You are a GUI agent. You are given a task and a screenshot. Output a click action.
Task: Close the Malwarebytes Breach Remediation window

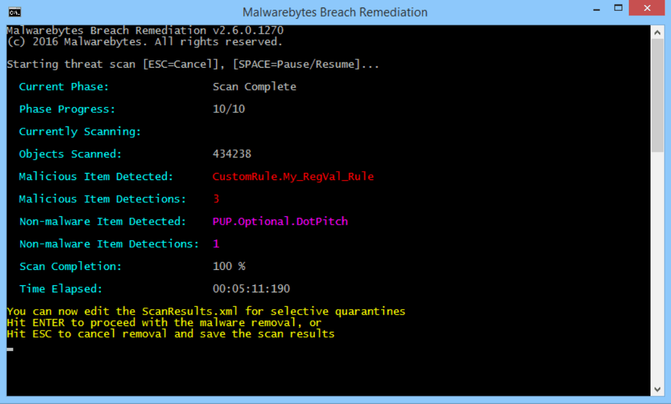click(x=647, y=8)
